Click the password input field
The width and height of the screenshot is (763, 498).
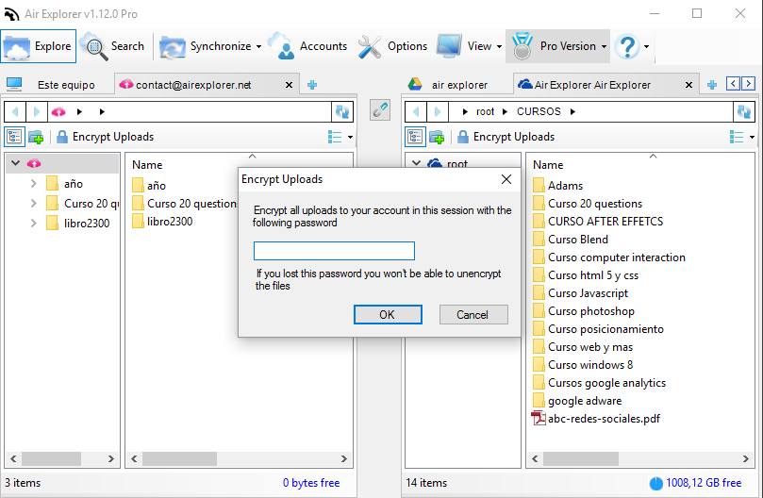[x=334, y=251]
